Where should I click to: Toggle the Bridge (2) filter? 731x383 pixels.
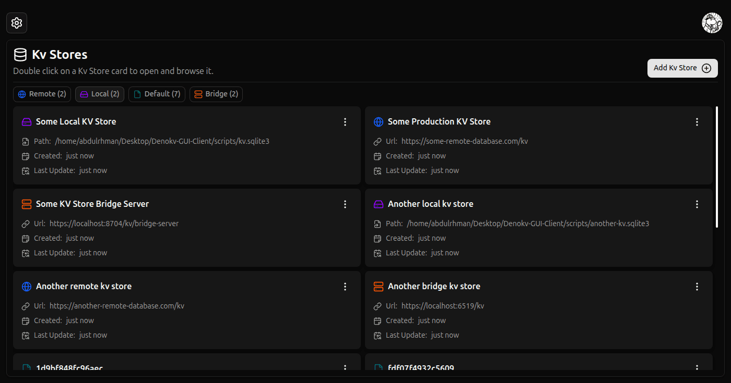tap(216, 94)
